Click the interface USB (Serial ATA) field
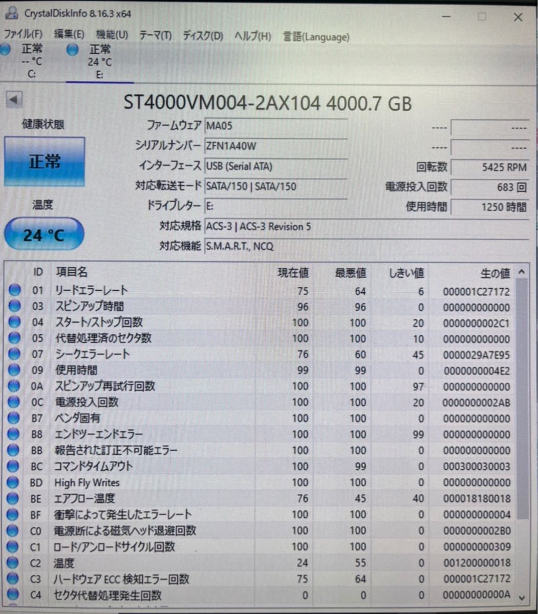 pos(276,166)
